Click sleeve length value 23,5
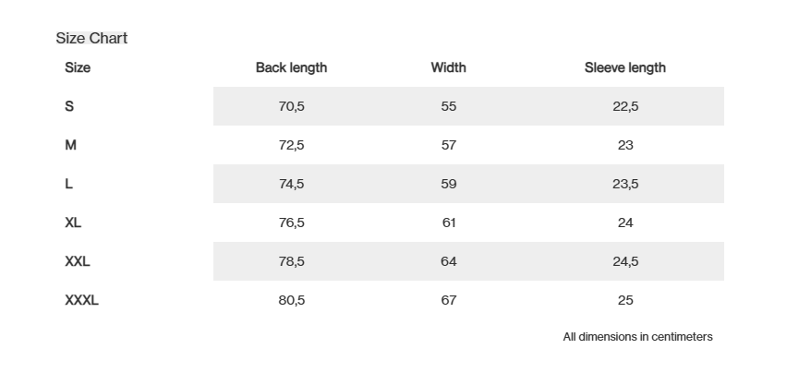The width and height of the screenshot is (811, 373). click(x=625, y=184)
